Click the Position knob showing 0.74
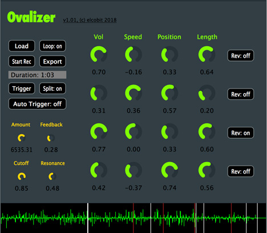267x233 pixels. pos(169,170)
